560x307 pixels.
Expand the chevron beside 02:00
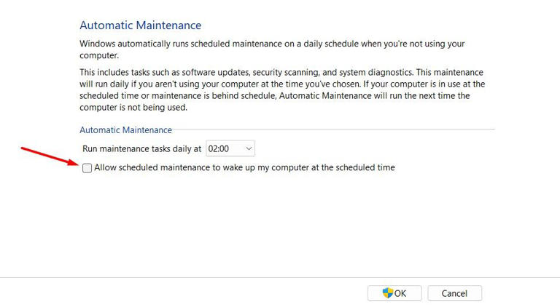[249, 148]
